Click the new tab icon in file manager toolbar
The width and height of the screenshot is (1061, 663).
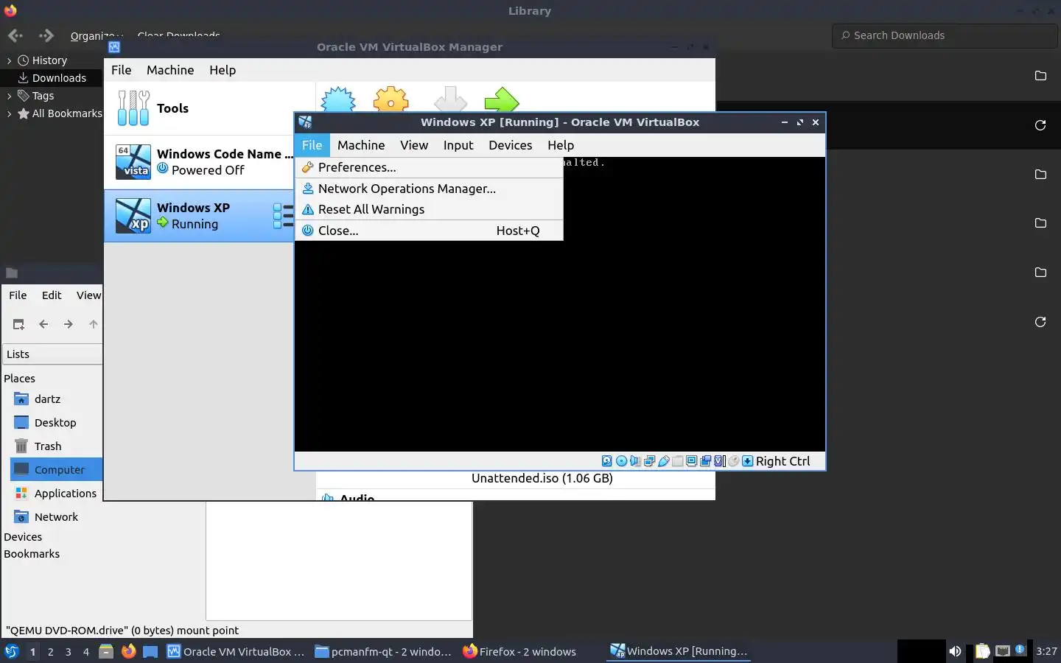(18, 324)
